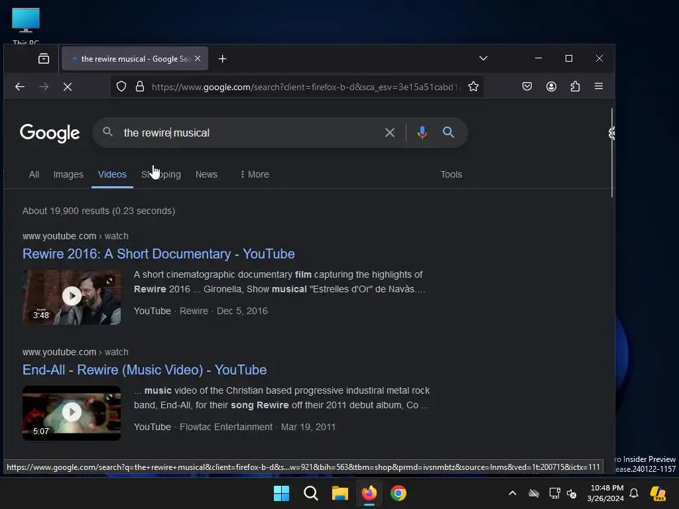Open the tracking protection shield icon
This screenshot has height=509, width=679.
[121, 87]
